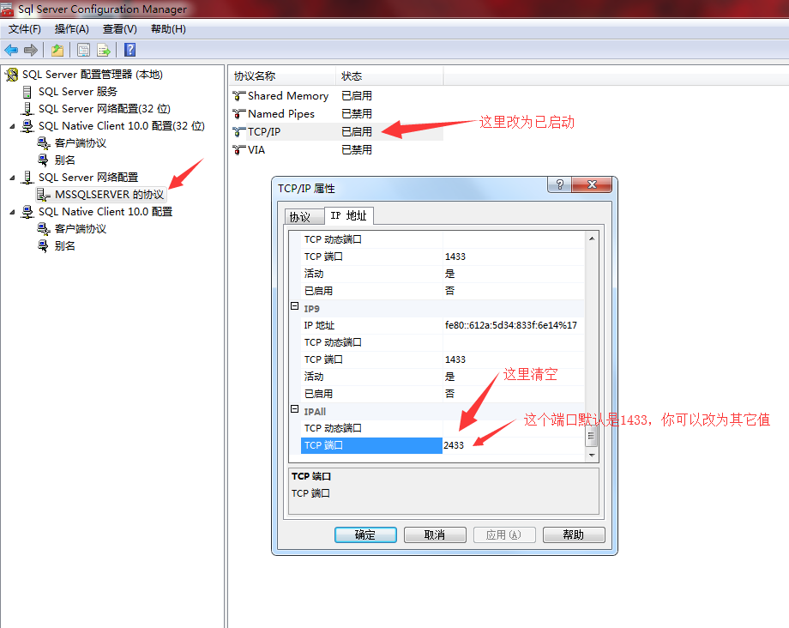Open the 操作(A) menu

pyautogui.click(x=71, y=29)
